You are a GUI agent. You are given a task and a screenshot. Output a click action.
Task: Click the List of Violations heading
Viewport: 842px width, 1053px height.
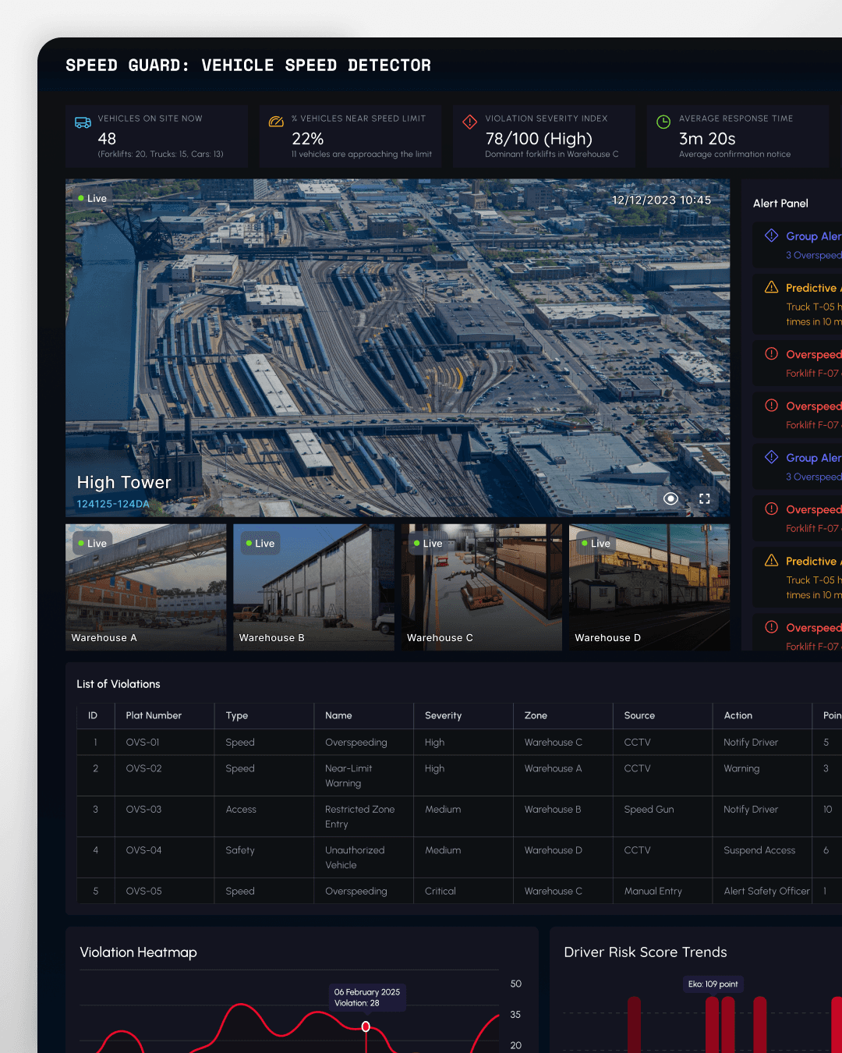[x=119, y=684]
